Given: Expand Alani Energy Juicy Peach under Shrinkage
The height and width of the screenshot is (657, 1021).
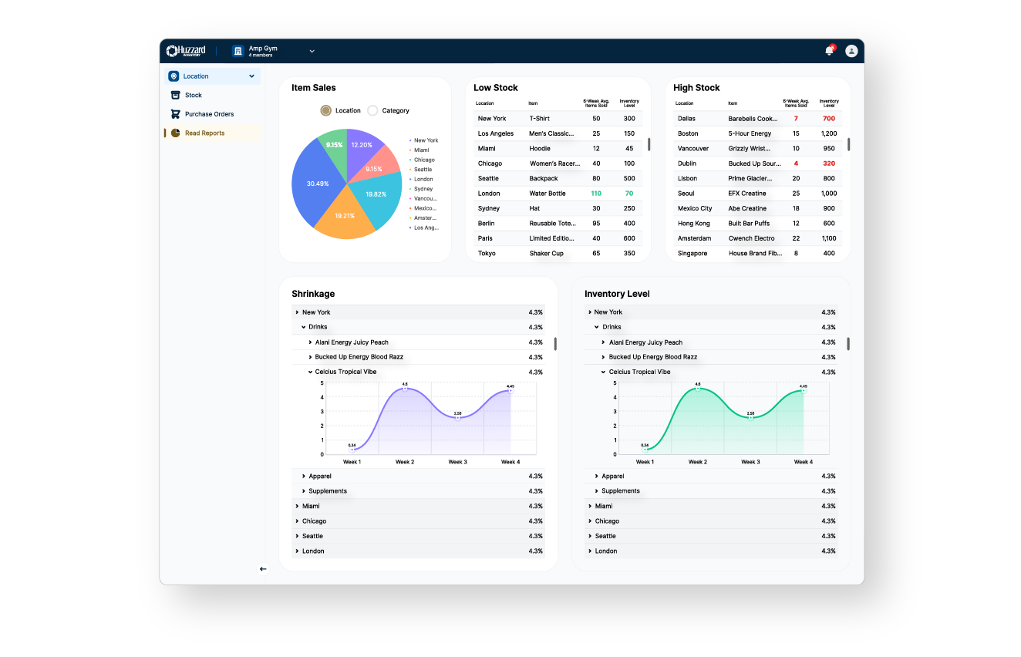Looking at the screenshot, I should pos(311,342).
